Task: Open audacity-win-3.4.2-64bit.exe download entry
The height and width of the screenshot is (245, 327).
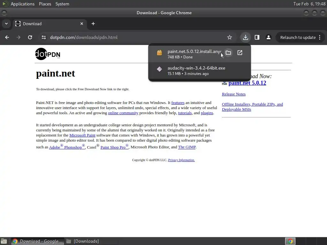Action: [200, 71]
